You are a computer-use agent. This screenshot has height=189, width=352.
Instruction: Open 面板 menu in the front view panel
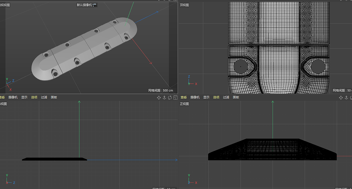[x=236, y=97]
